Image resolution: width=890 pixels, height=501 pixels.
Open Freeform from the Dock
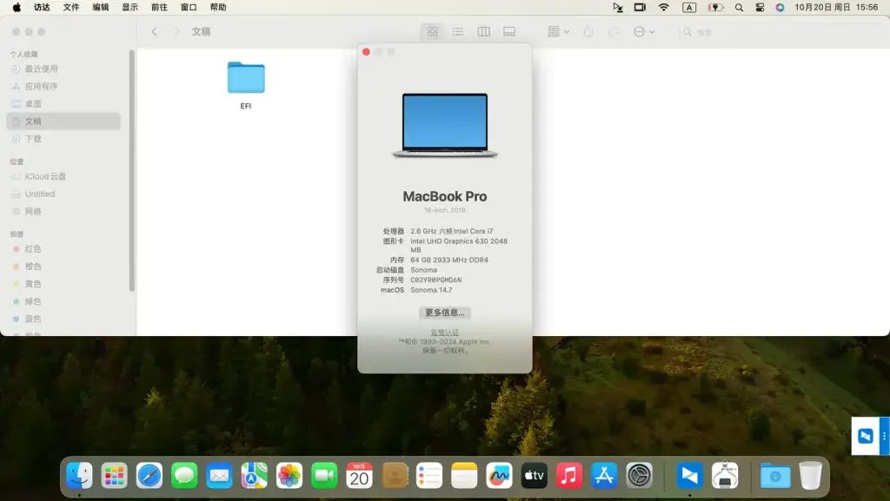click(x=499, y=476)
